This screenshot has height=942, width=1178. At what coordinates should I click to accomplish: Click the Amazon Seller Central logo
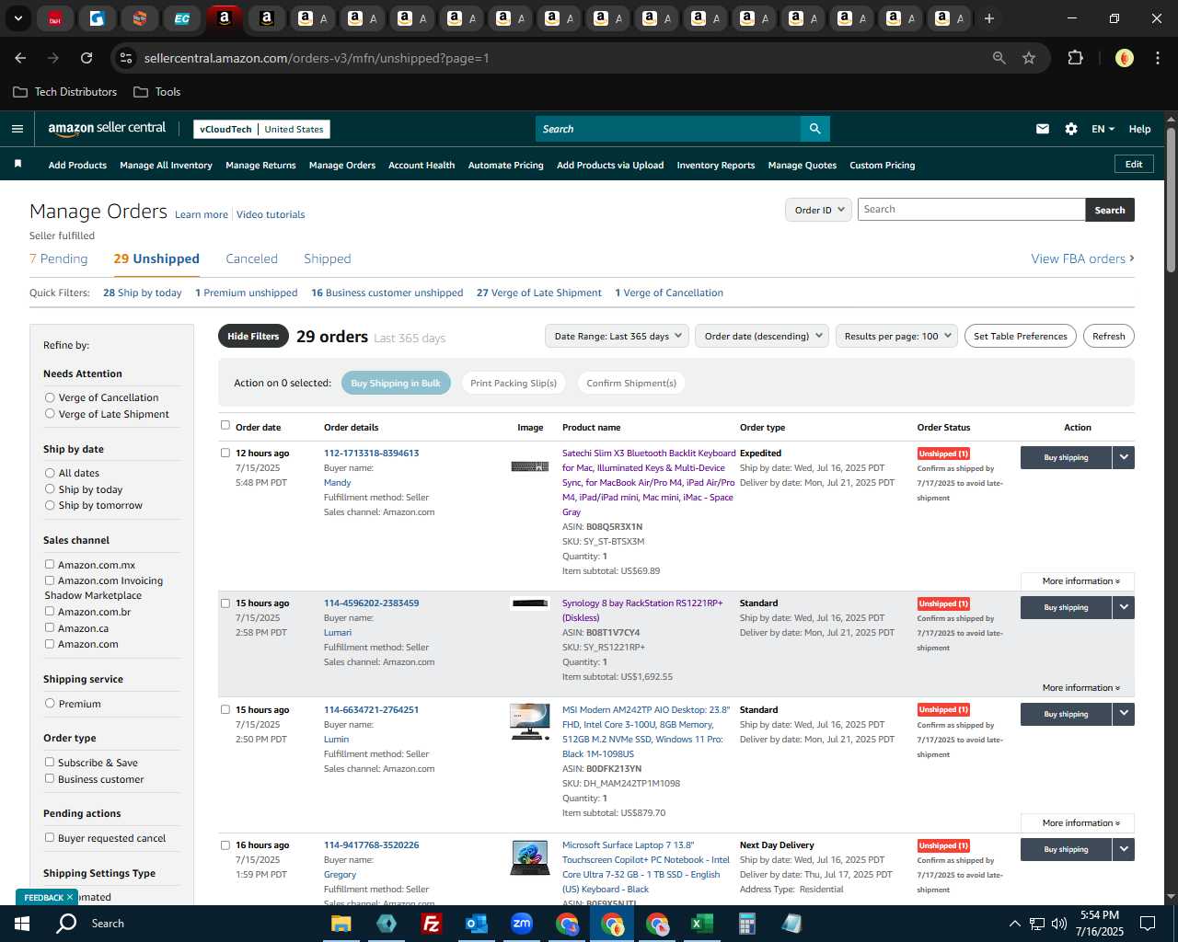107,129
